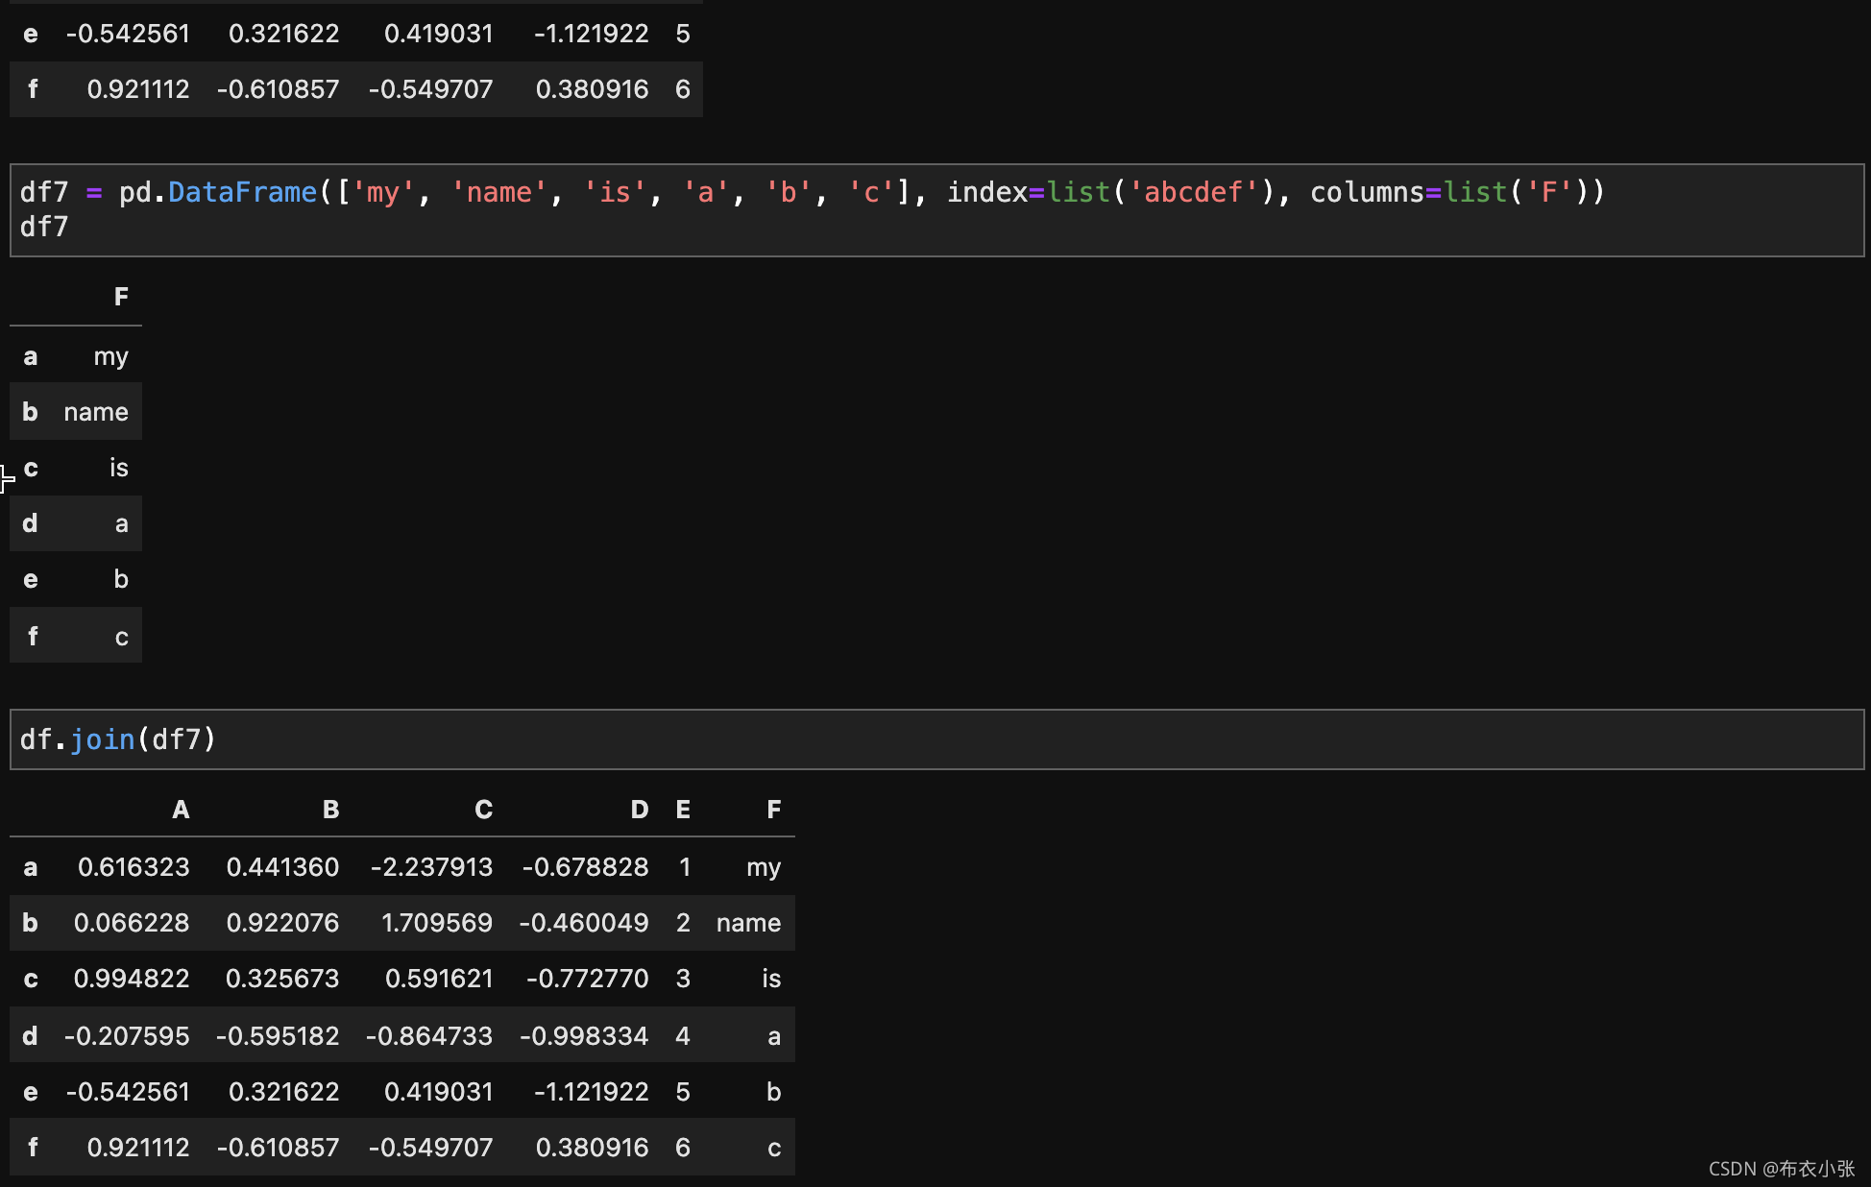
Task: Select the value -1.121922 in row e
Action: (592, 1092)
